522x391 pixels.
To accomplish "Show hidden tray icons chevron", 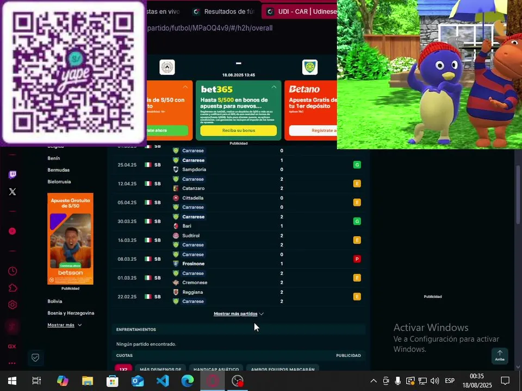I will (374, 381).
